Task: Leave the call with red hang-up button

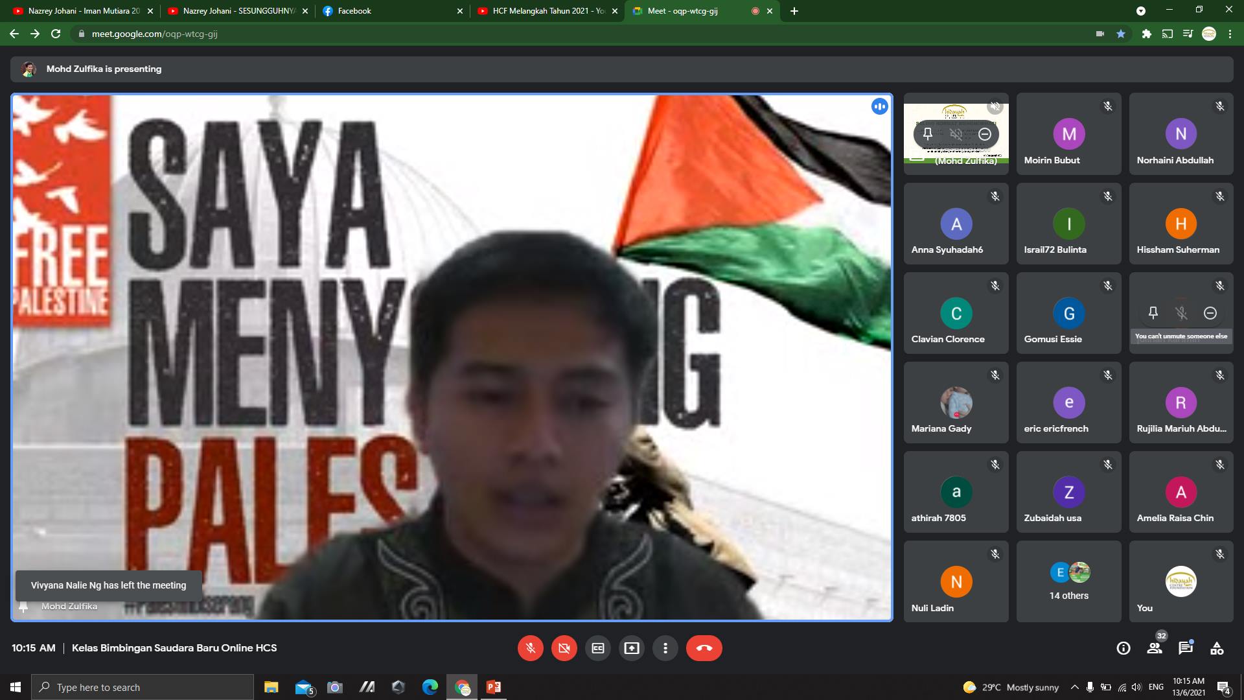Action: [704, 648]
